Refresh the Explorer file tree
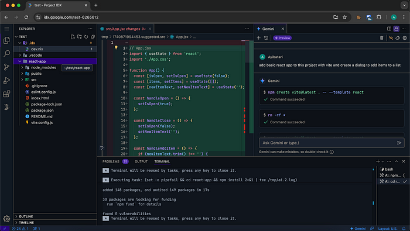Viewport: 410px width, 231px height. (x=86, y=37)
